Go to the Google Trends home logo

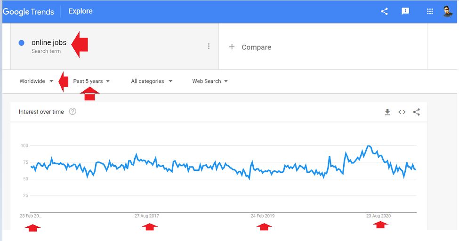coord(28,12)
